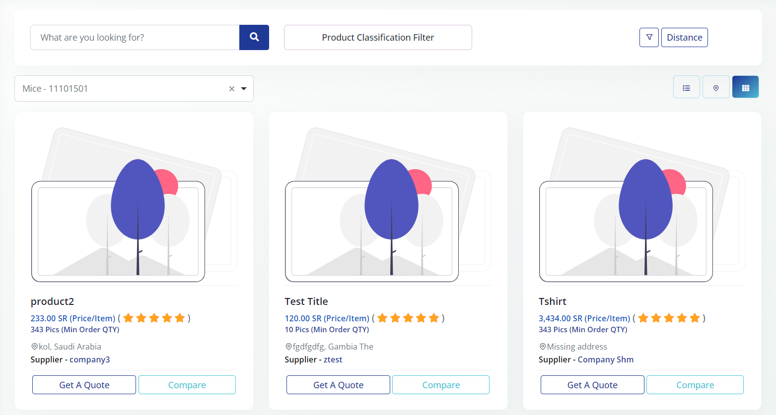Click location pin next to kol, Saudi Arabia
The width and height of the screenshot is (776, 415).
click(34, 347)
